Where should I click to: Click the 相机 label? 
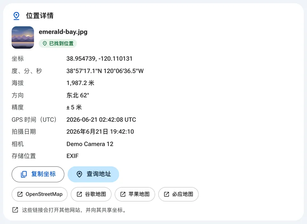click(x=18, y=144)
